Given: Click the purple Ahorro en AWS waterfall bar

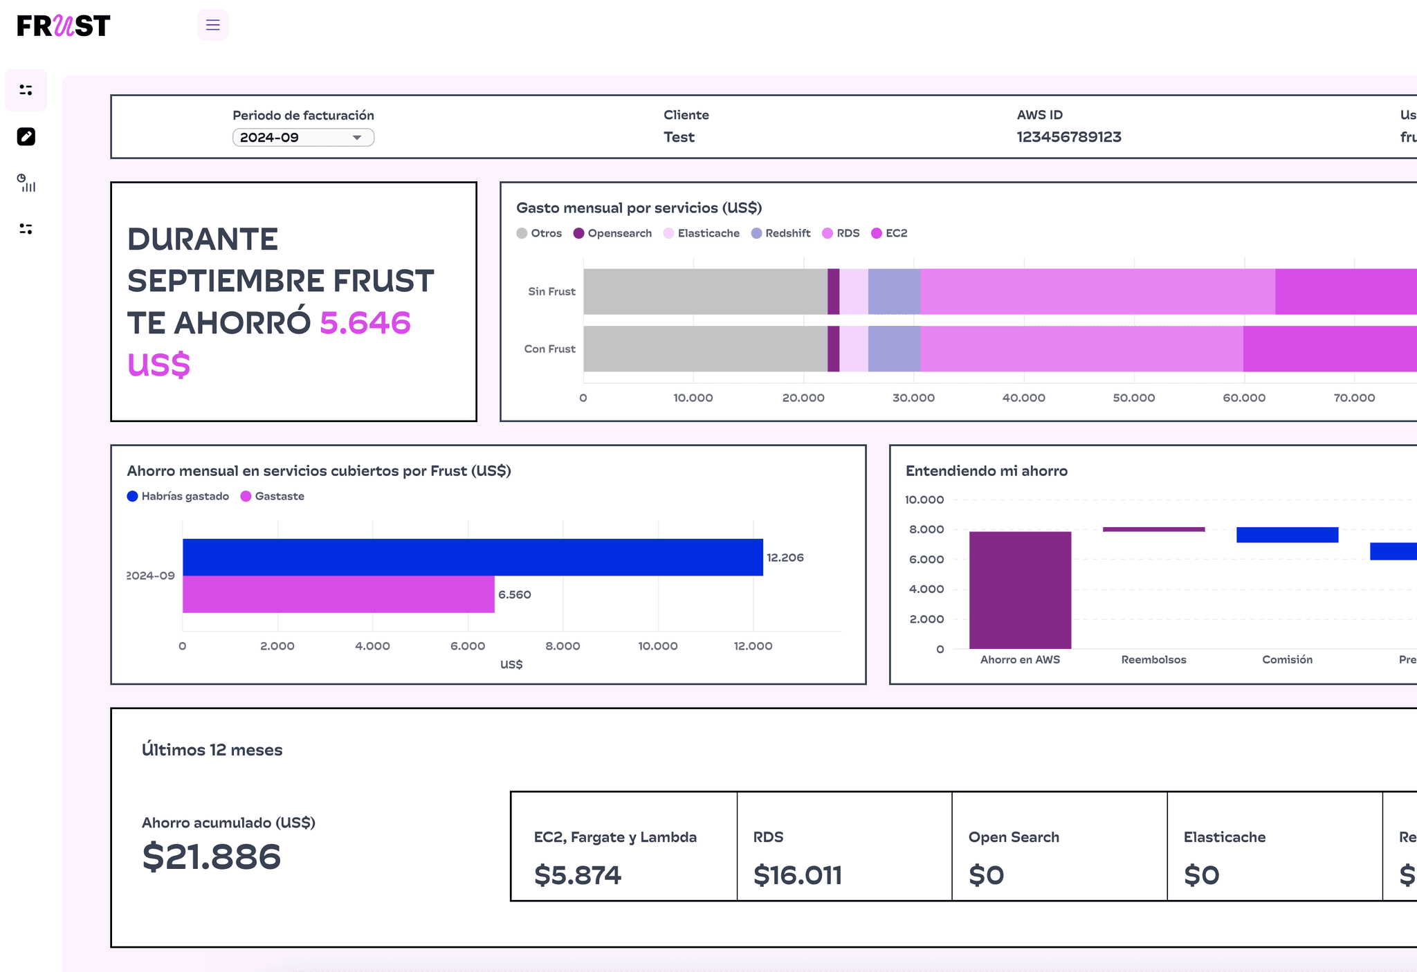Looking at the screenshot, I should 1020,590.
